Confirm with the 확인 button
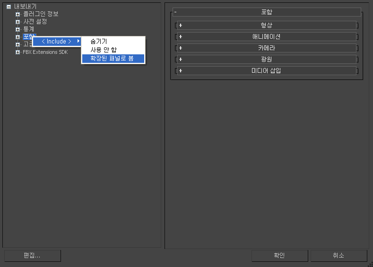 coord(280,256)
